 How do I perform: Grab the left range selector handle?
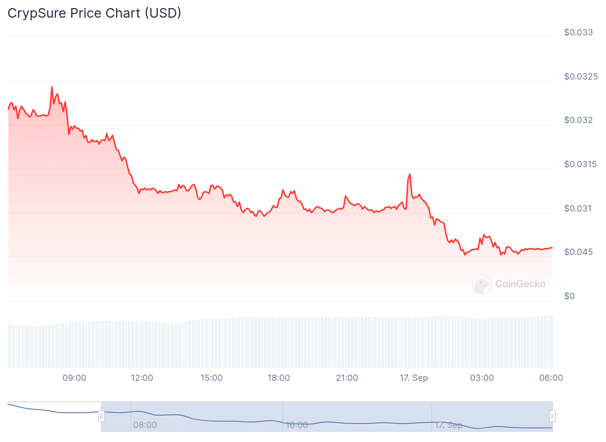[101, 417]
